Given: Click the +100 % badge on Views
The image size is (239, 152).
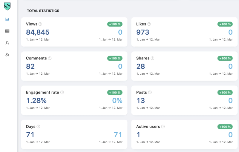Looking at the screenshot, I should pyautogui.click(x=115, y=24).
